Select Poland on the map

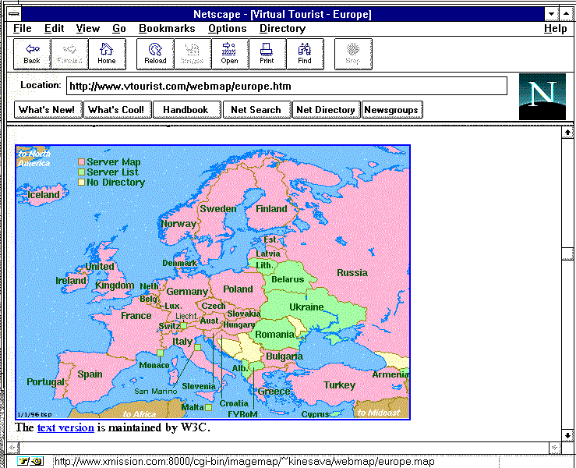pyautogui.click(x=238, y=289)
